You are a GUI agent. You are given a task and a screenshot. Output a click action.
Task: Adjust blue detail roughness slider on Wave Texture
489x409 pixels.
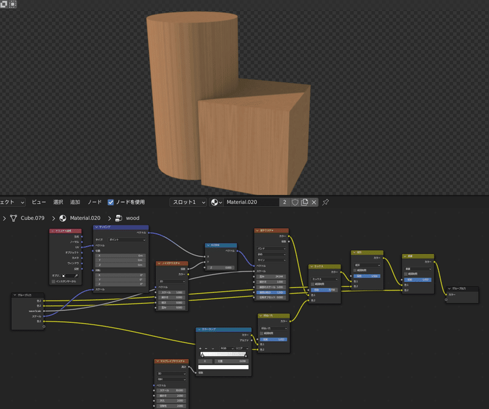point(271,292)
